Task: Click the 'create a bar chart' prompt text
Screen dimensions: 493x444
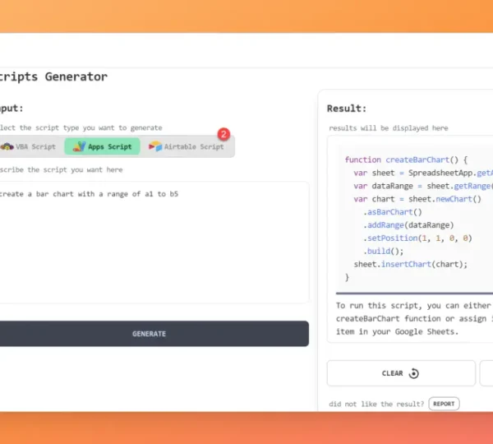Action: click(89, 194)
